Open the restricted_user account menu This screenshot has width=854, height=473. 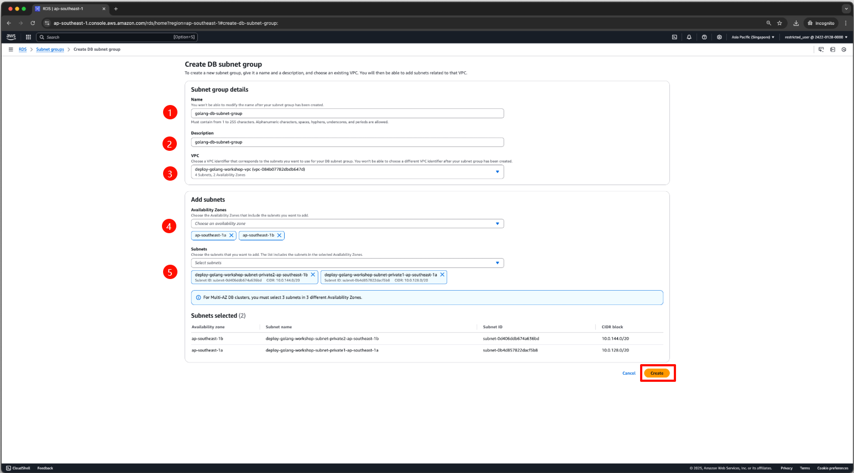tap(816, 37)
